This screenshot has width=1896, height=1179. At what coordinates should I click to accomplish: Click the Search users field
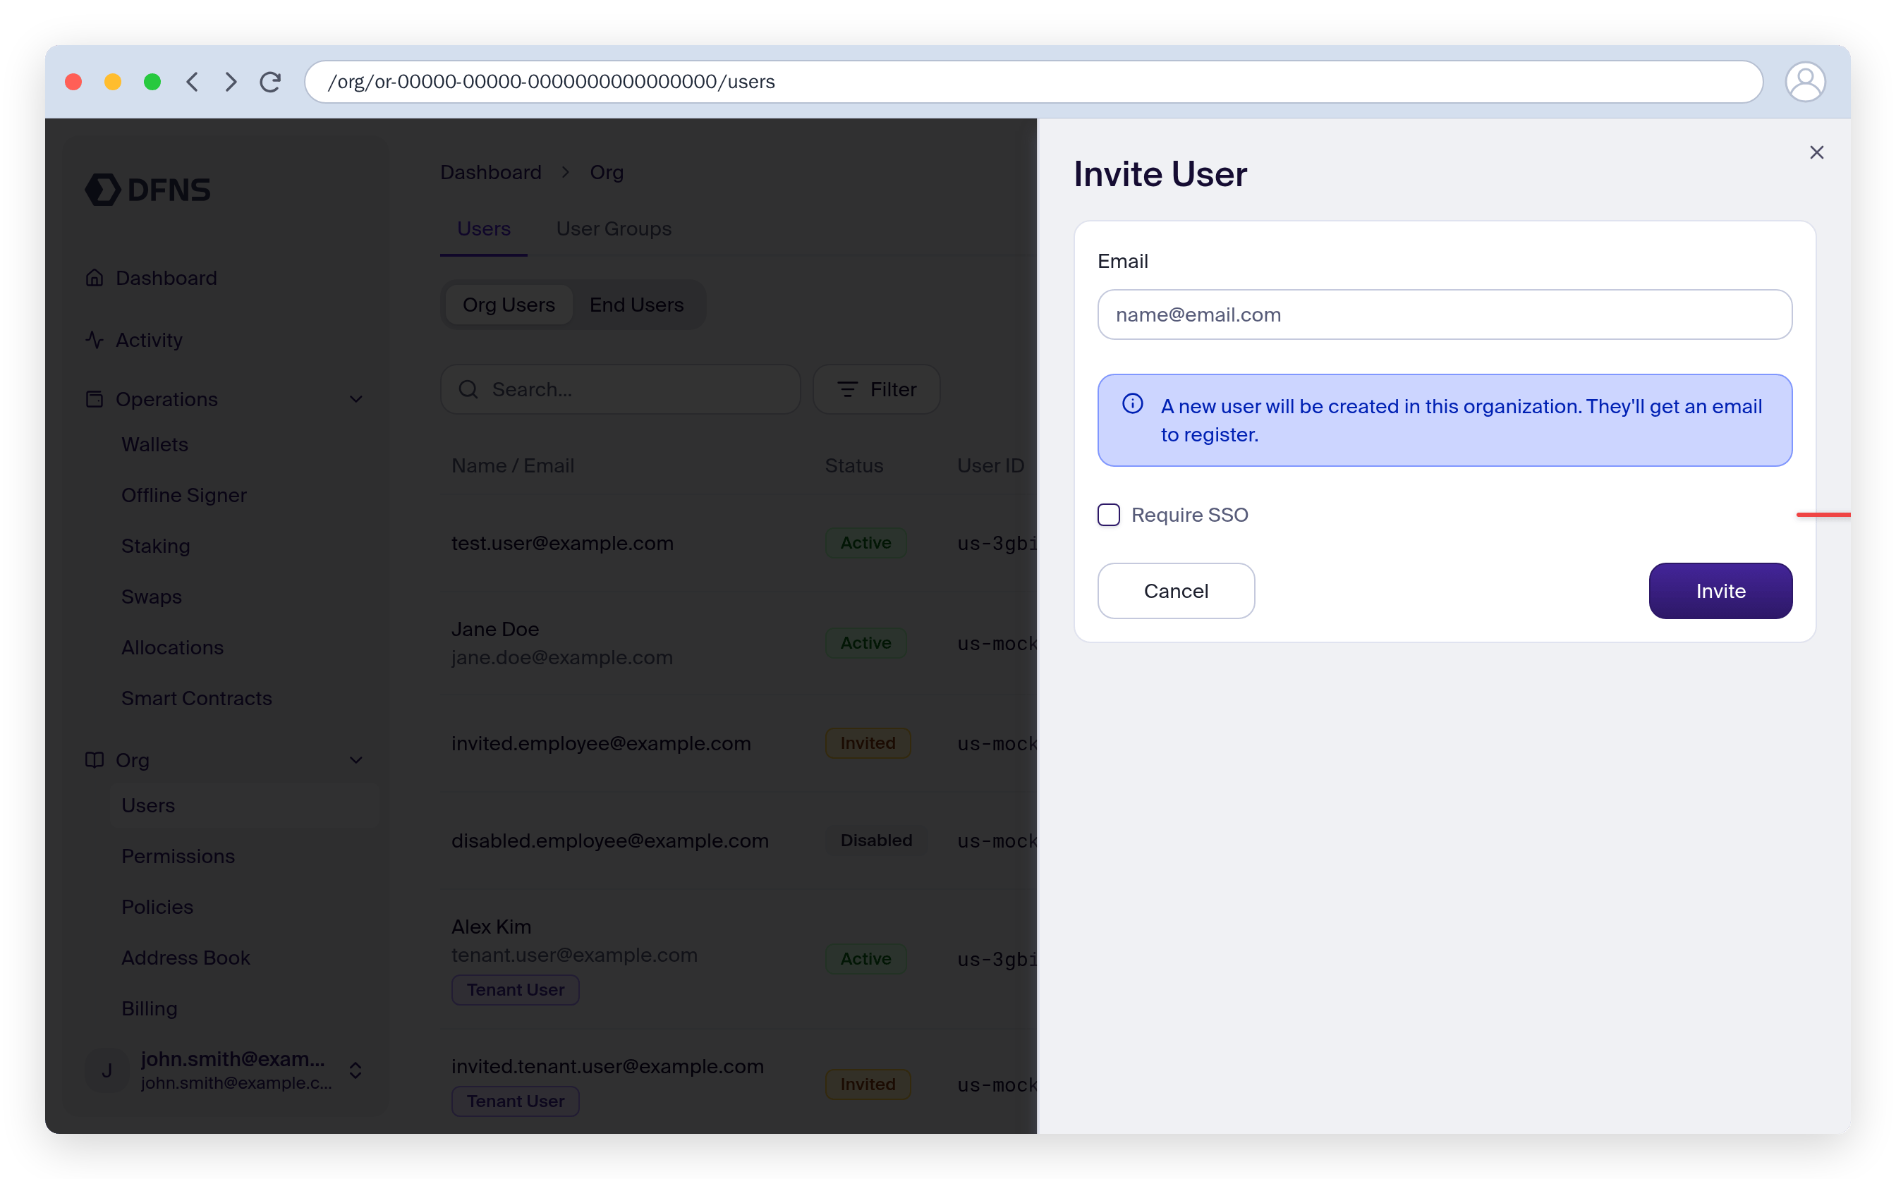coord(620,389)
